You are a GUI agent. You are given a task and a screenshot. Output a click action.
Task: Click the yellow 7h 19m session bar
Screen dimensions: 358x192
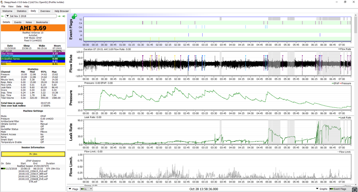click(33, 154)
